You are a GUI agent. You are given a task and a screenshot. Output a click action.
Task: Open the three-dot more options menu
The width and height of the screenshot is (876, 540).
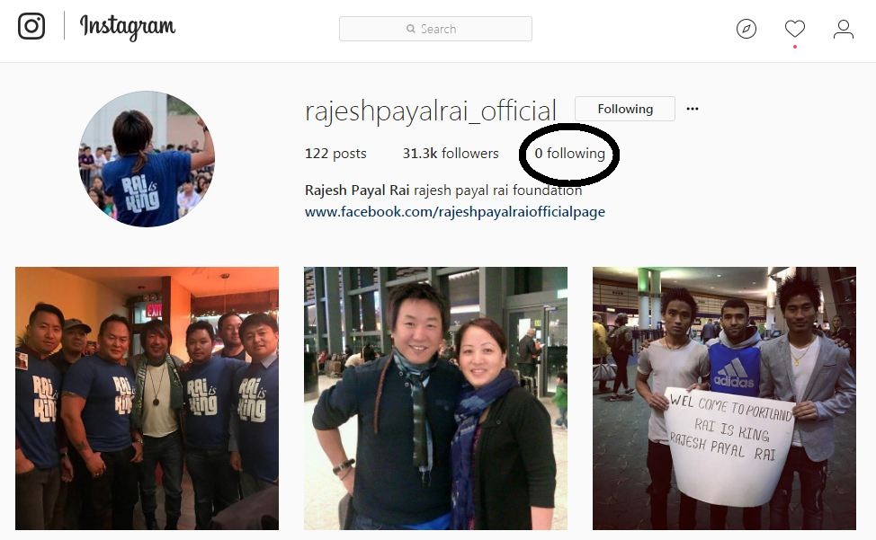click(692, 109)
